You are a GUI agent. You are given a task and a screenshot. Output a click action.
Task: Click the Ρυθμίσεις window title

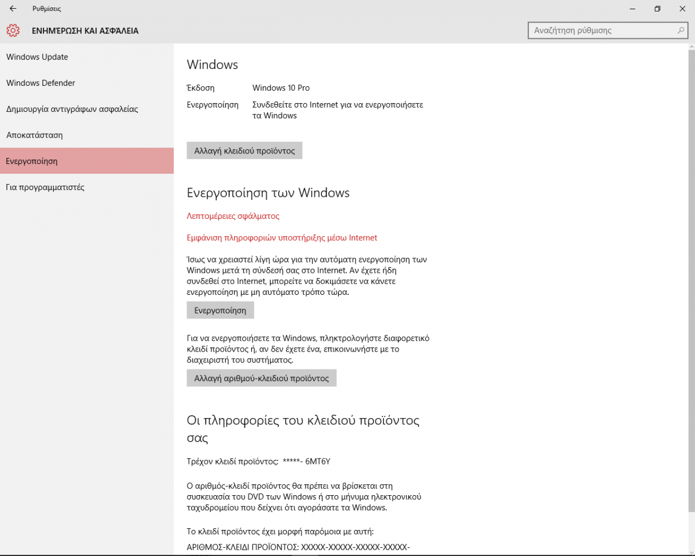coord(46,9)
